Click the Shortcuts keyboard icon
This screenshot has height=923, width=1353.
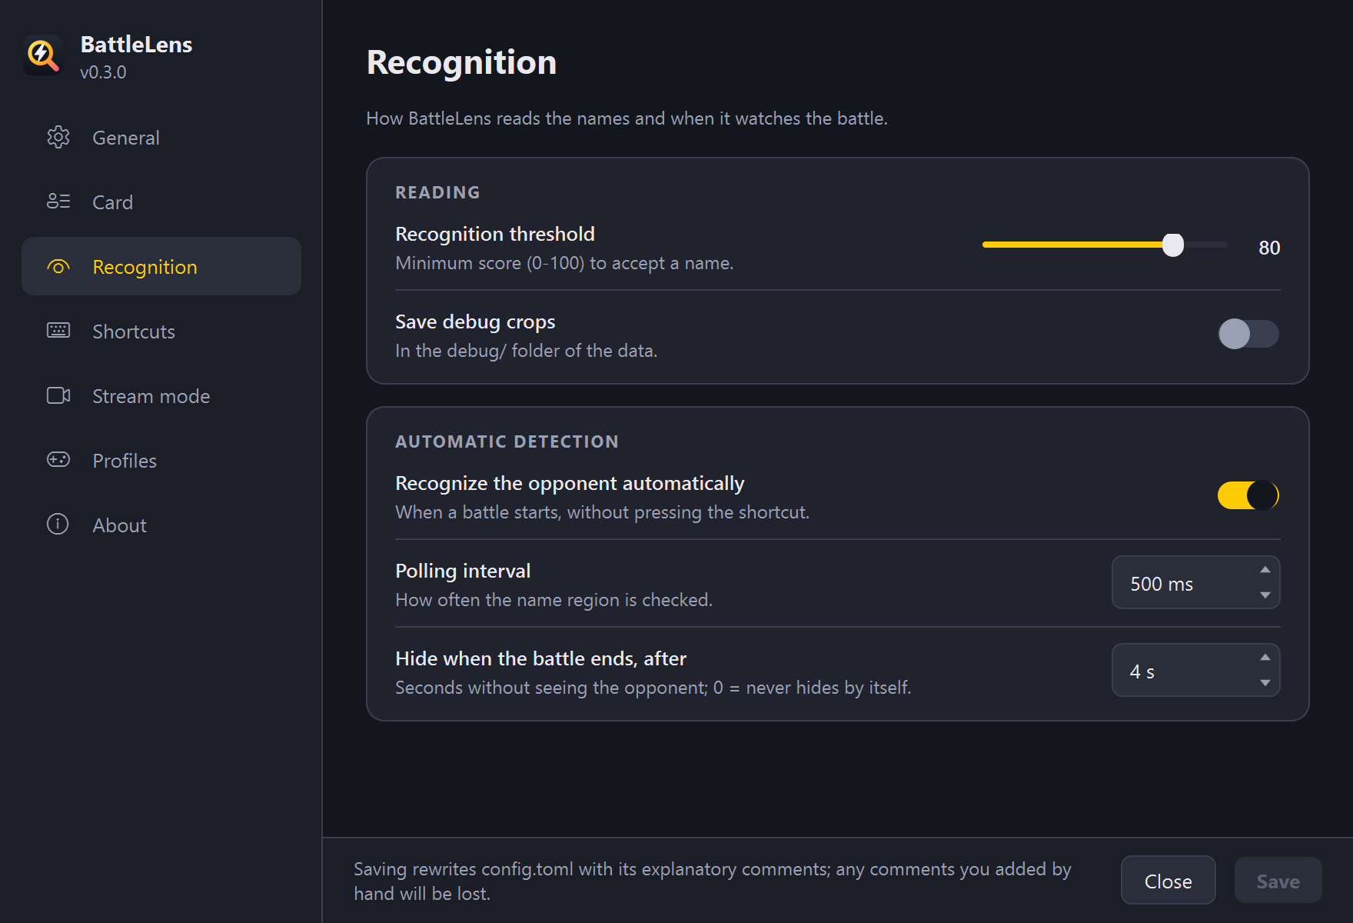(x=58, y=331)
